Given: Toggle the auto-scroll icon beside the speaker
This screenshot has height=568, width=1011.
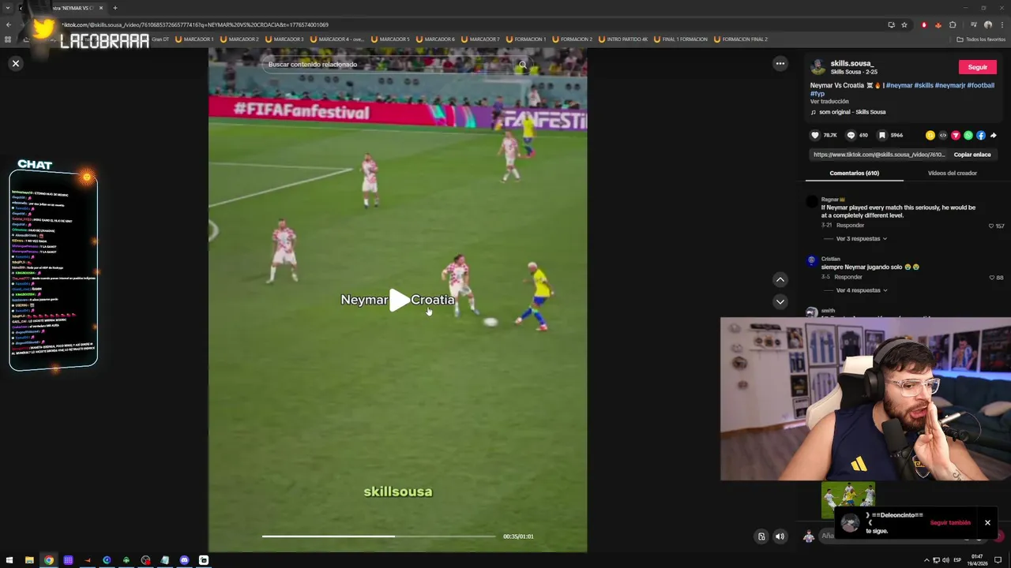Looking at the screenshot, I should pyautogui.click(x=761, y=536).
